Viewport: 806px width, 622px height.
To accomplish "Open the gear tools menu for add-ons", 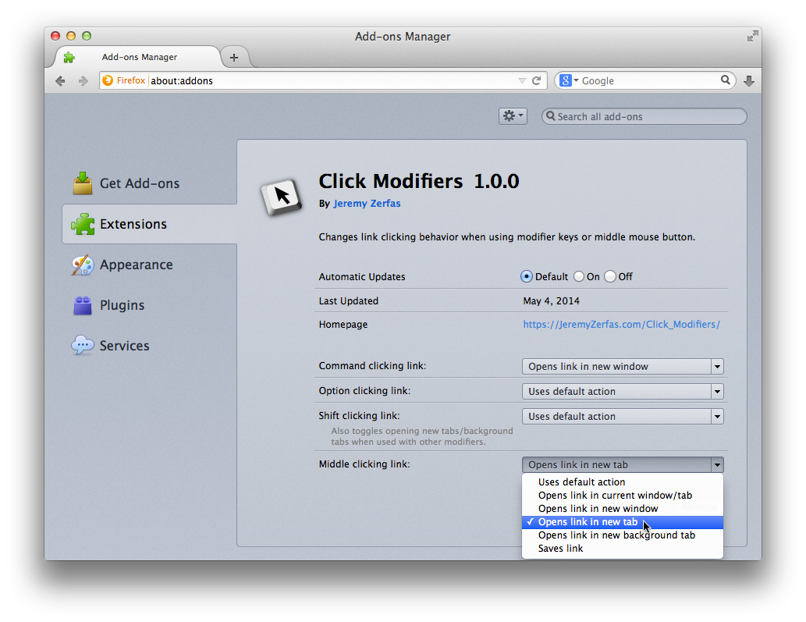I will (513, 116).
